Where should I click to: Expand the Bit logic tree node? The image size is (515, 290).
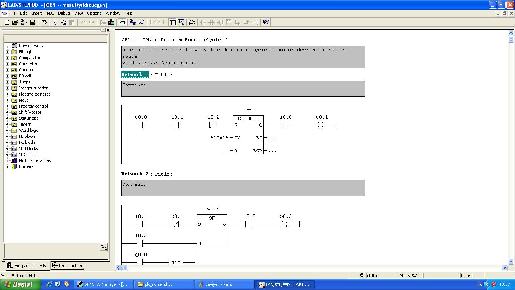pos(7,52)
